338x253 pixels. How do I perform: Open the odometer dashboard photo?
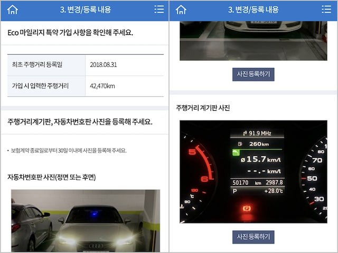[x=253, y=172]
